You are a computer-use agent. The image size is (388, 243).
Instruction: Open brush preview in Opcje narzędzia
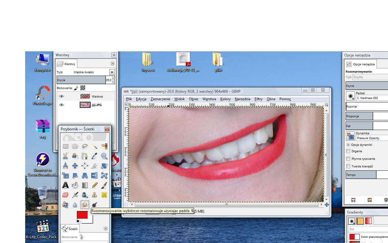[x=350, y=96]
